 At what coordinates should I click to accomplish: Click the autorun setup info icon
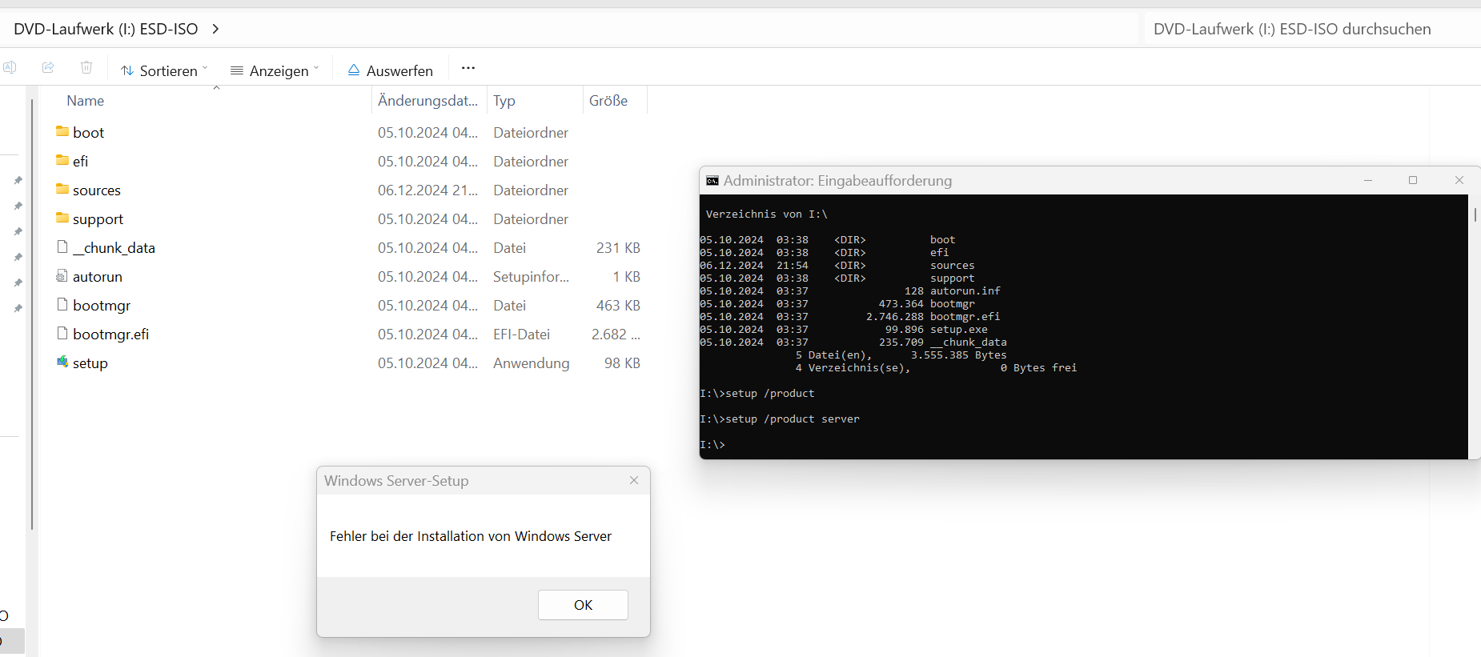point(62,275)
